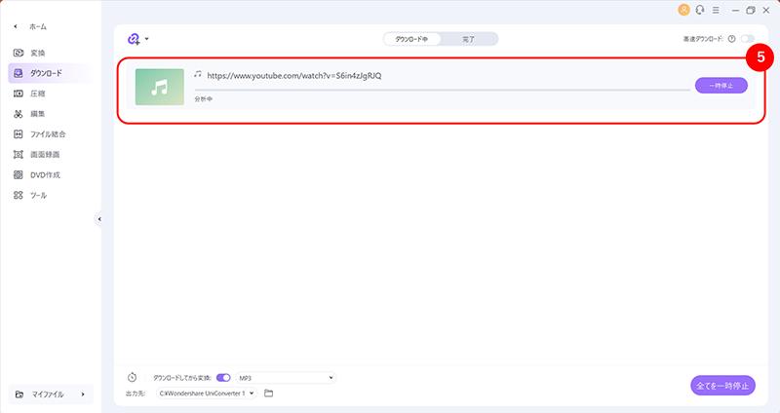
Task: Click the orange user account icon
Action: [x=684, y=10]
